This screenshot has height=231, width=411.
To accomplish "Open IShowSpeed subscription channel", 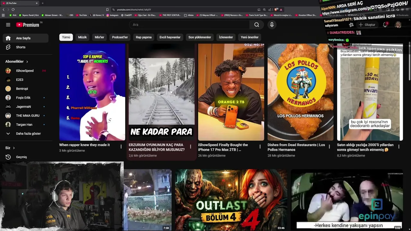I will (x=26, y=71).
